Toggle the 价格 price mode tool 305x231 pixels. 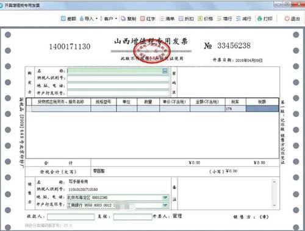pyautogui.click(x=205, y=19)
